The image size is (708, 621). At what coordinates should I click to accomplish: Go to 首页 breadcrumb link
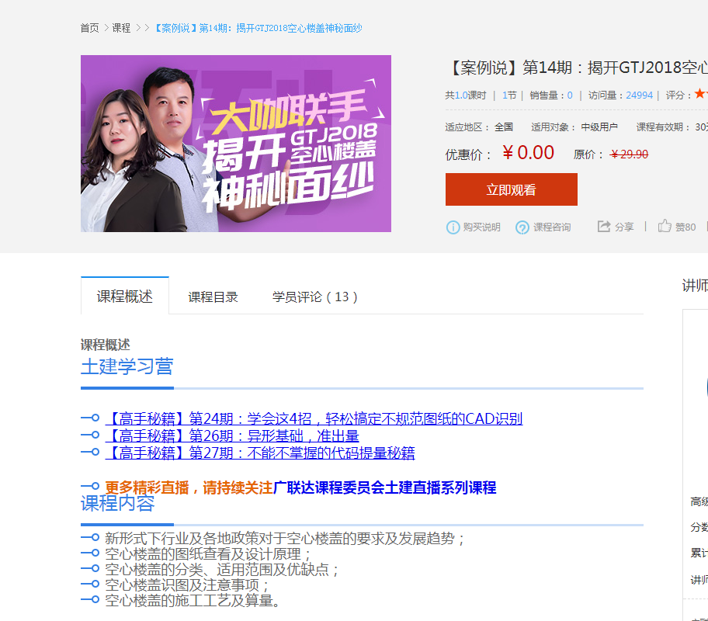point(89,28)
